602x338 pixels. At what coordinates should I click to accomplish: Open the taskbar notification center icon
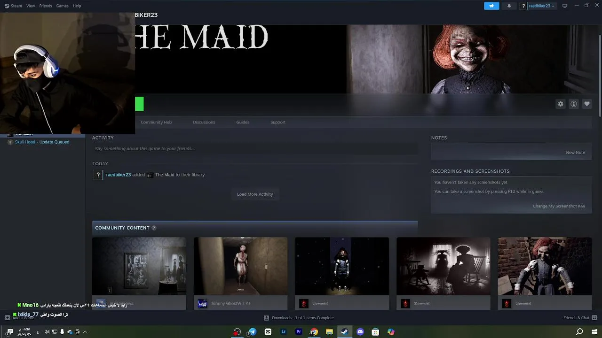[10, 332]
